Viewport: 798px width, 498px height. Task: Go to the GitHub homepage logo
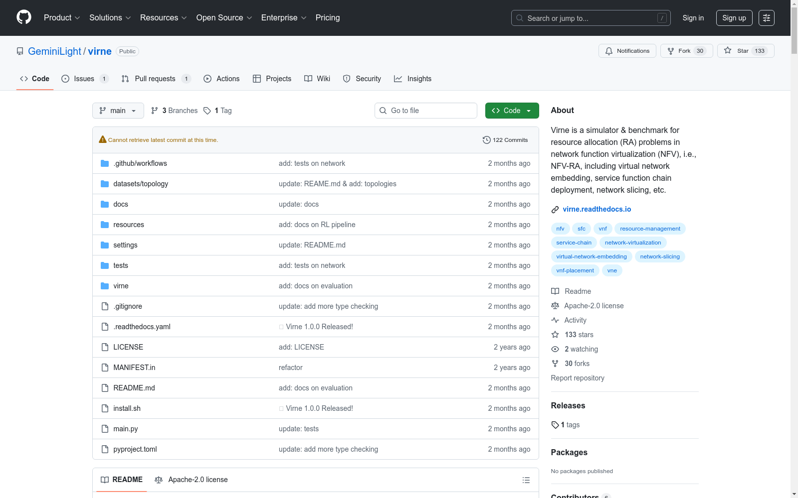click(x=24, y=17)
